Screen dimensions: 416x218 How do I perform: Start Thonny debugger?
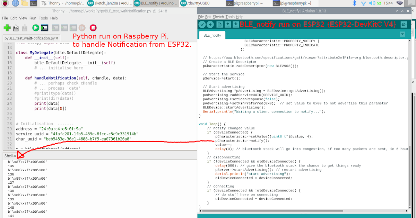(x=44, y=28)
